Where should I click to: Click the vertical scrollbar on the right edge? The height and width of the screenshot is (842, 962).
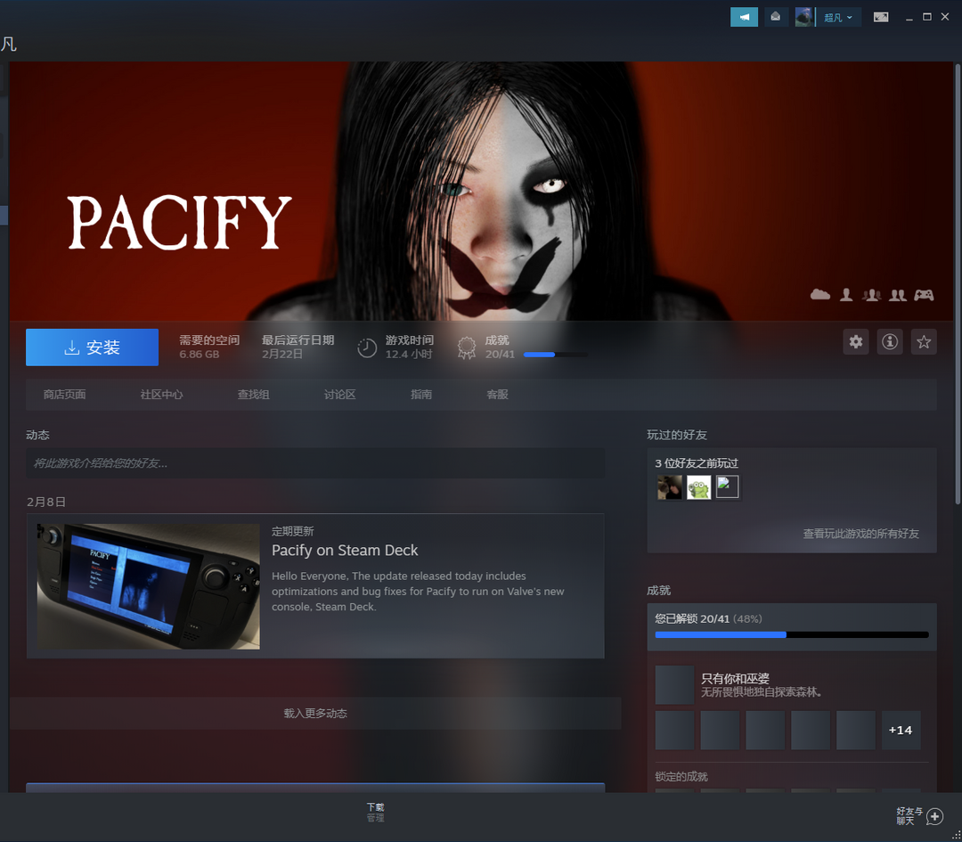click(x=958, y=282)
